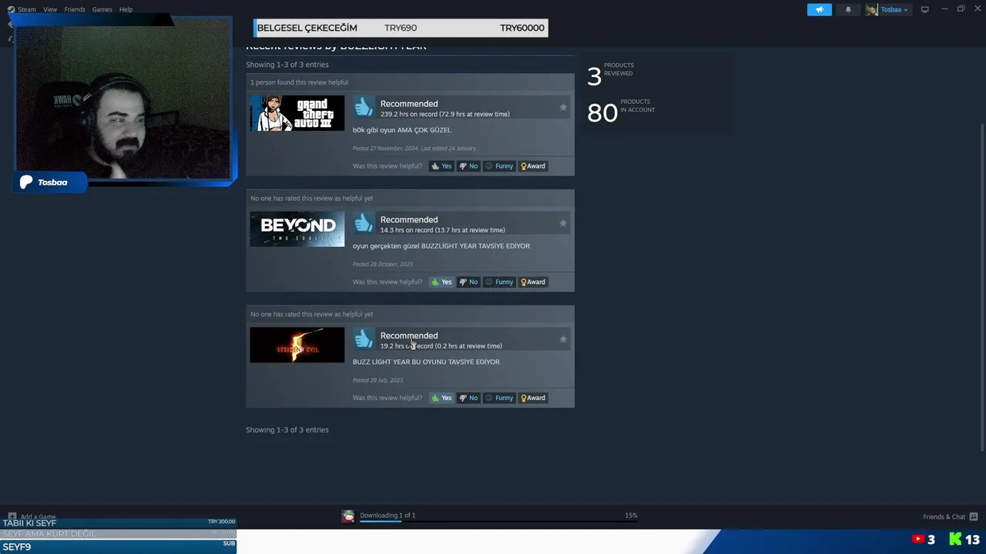The height and width of the screenshot is (554, 986).
Task: Open the Resident Evil 5 game thumbnail
Action: click(297, 345)
